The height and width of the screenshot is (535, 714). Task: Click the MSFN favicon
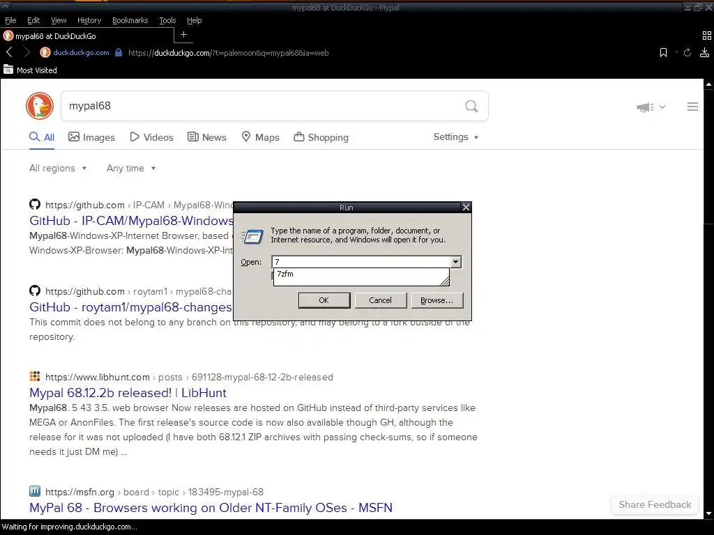(x=35, y=491)
